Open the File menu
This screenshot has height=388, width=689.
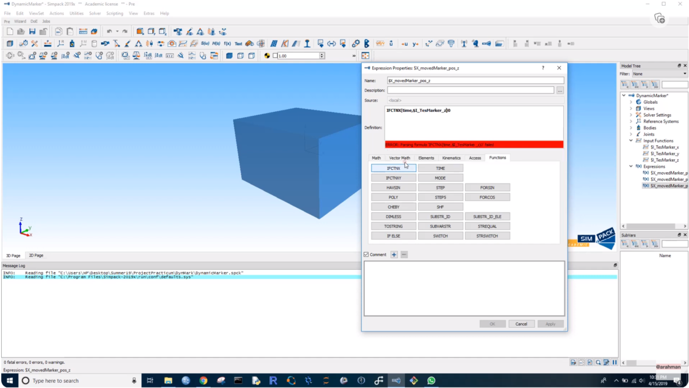coord(7,13)
